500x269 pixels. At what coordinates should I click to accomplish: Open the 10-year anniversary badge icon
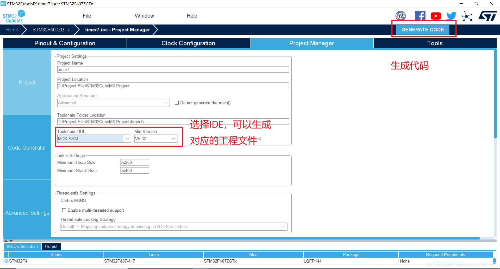tap(401, 16)
